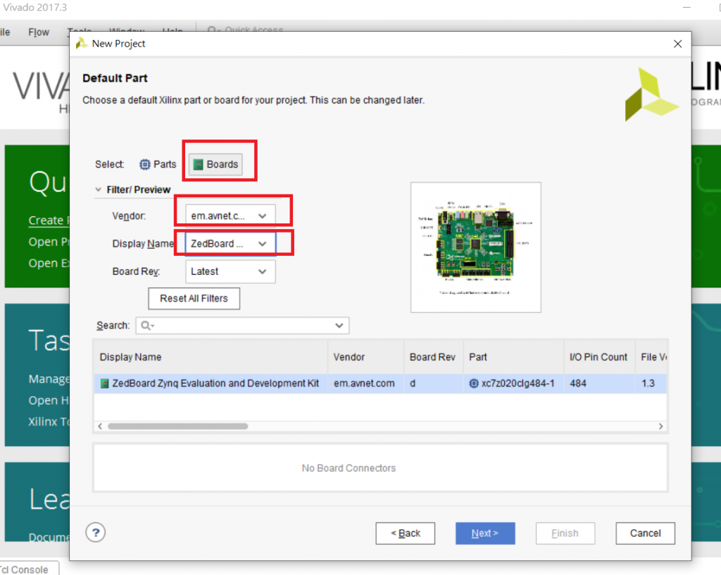Open the help question mark button
Screen dimensions: 721x575
(x=96, y=533)
